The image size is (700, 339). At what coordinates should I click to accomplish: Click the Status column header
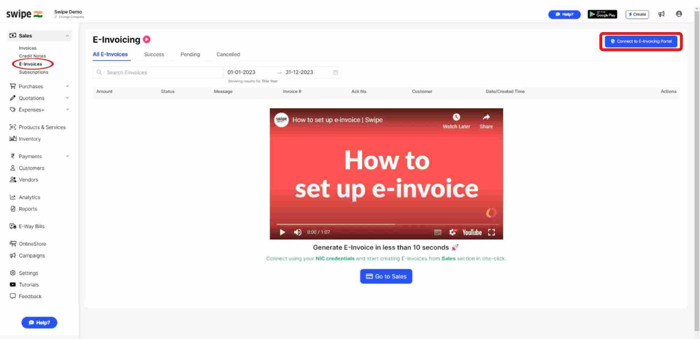(168, 91)
